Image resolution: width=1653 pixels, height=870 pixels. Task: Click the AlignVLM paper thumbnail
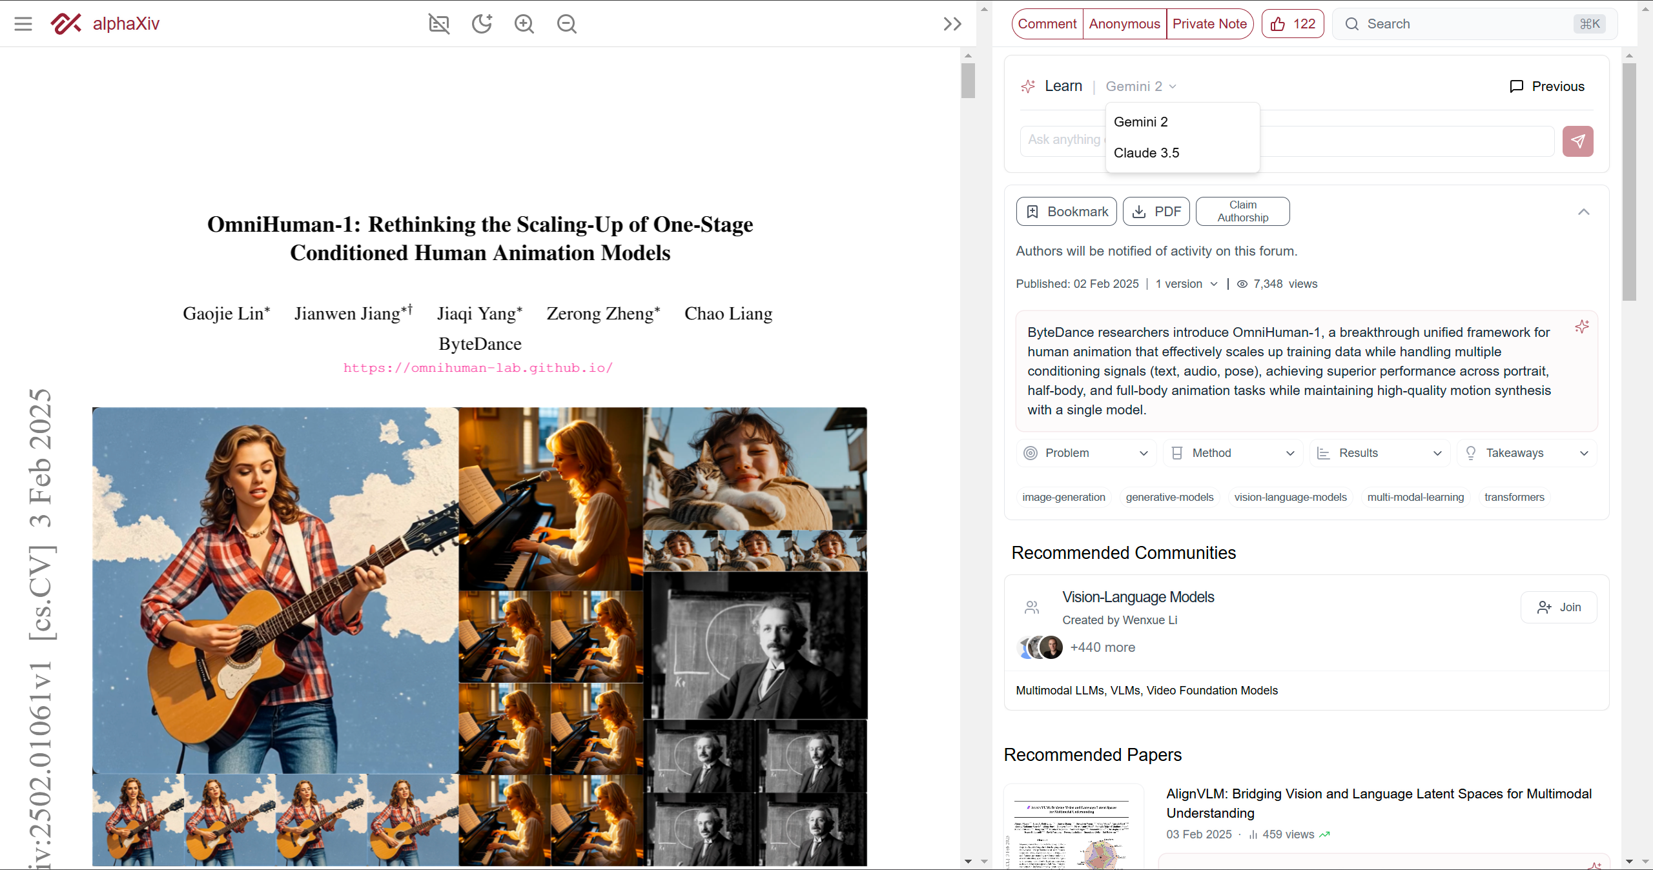pyautogui.click(x=1073, y=827)
